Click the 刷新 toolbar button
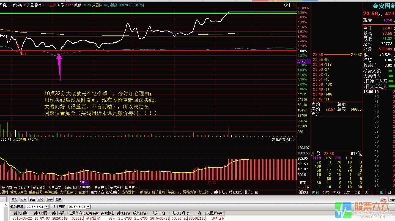395x221 pixels. coord(58,200)
